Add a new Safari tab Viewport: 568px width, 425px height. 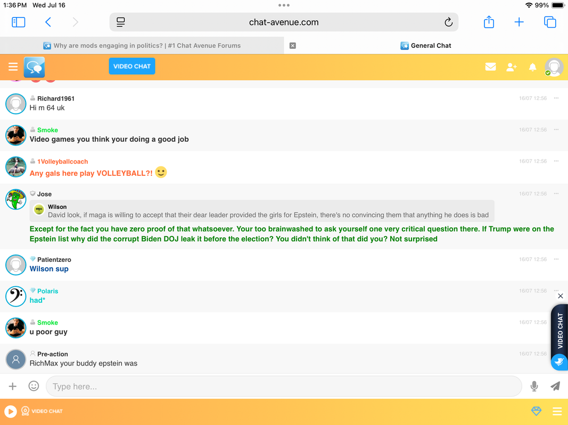518,22
